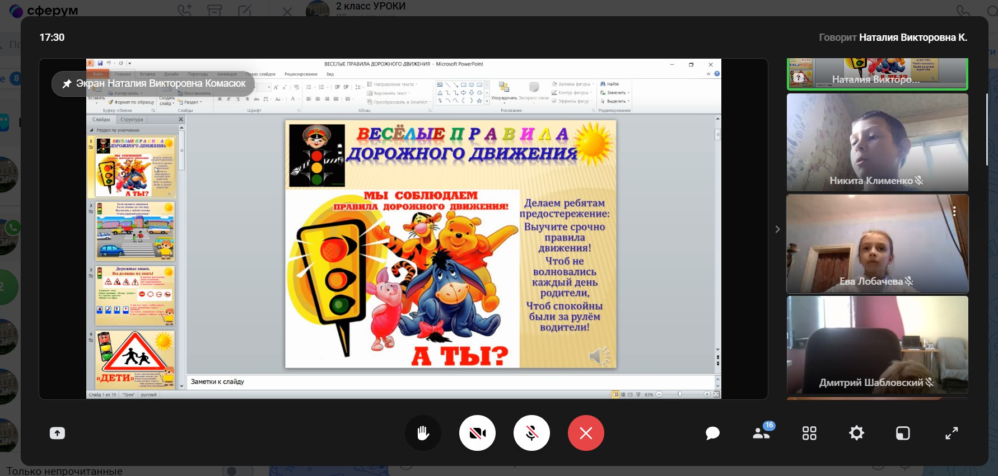
Task: Switch to picture-in-picture mini window
Action: point(903,433)
